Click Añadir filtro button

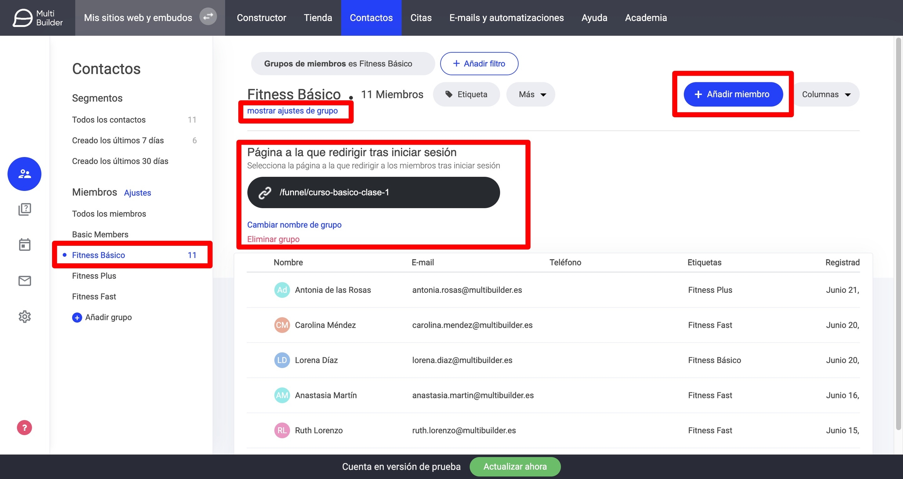pos(479,64)
